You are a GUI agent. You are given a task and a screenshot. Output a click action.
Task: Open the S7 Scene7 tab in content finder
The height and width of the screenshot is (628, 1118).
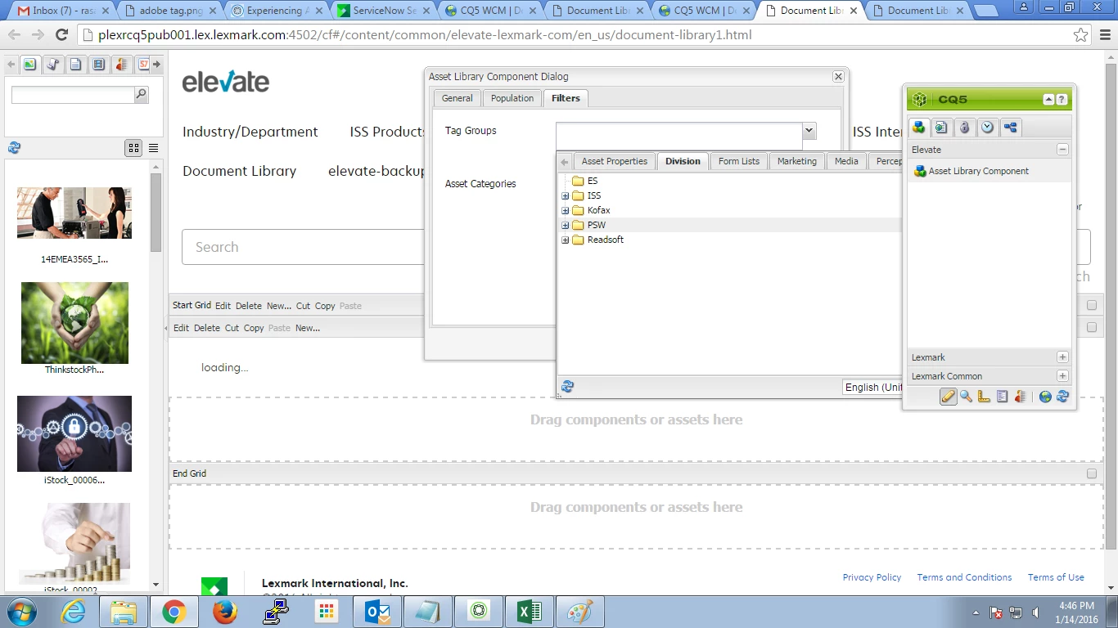click(x=143, y=65)
